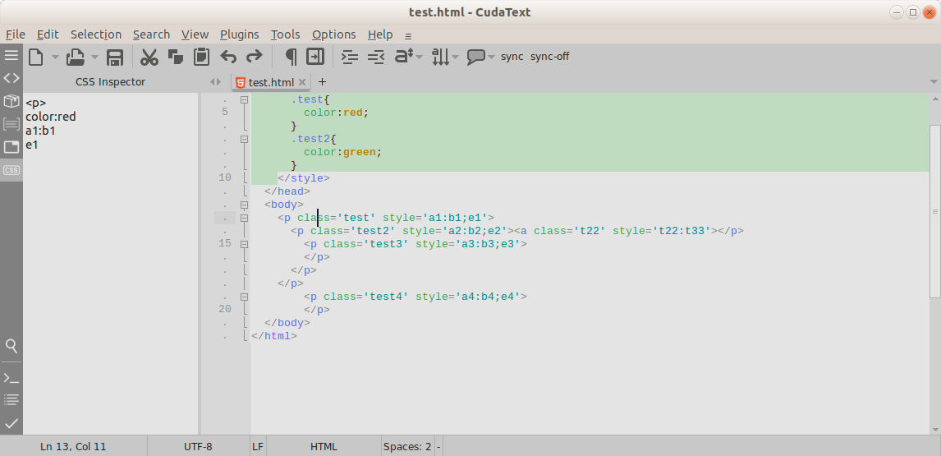This screenshot has height=456, width=941.
Task: Open the CSS panel in the sidebar
Action: pyautogui.click(x=11, y=170)
